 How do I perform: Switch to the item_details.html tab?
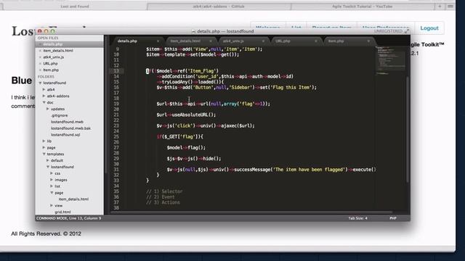[x=185, y=41]
